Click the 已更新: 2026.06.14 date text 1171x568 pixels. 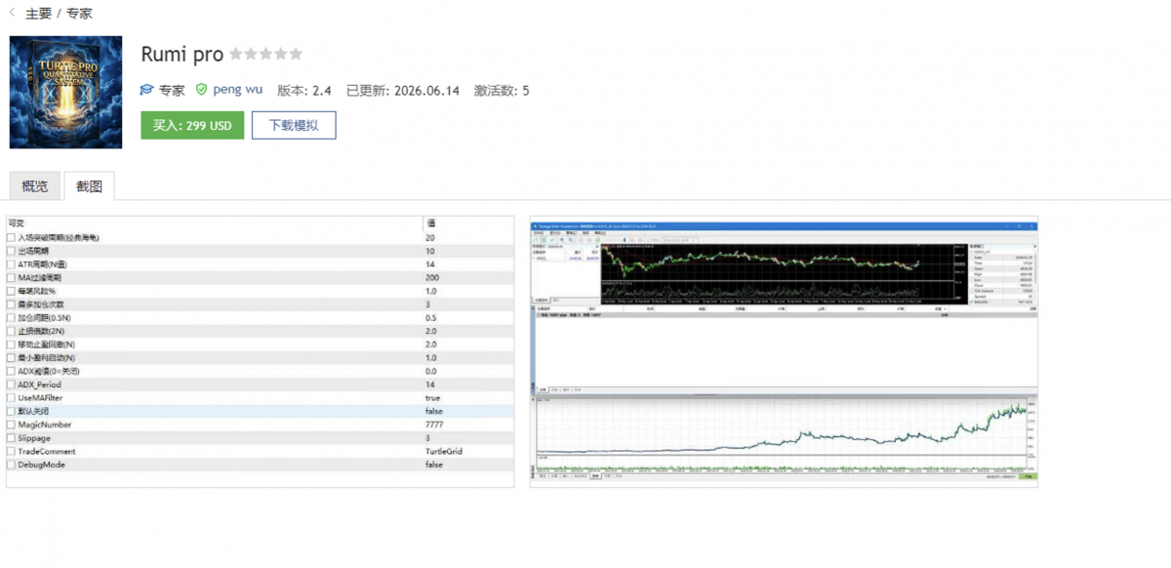click(x=403, y=90)
